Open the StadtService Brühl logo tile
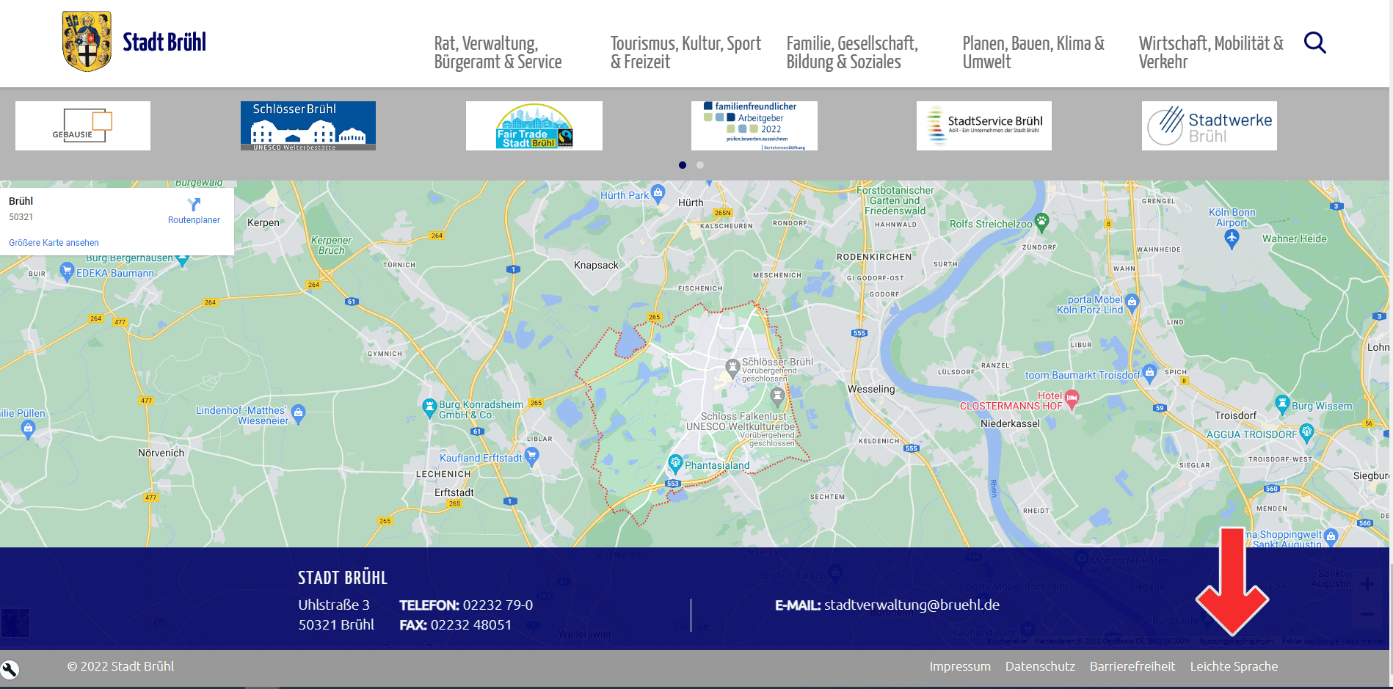Image resolution: width=1393 pixels, height=689 pixels. coord(984,126)
